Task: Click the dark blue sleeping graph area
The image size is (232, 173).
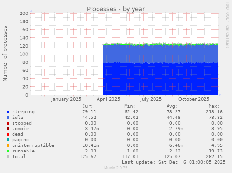Action: click(x=160, y=79)
